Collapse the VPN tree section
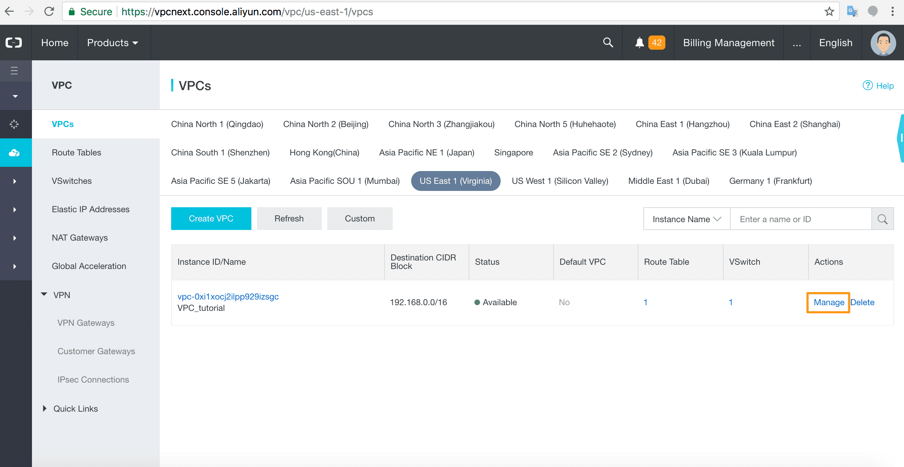Screen dimensions: 904x467 click(44, 295)
